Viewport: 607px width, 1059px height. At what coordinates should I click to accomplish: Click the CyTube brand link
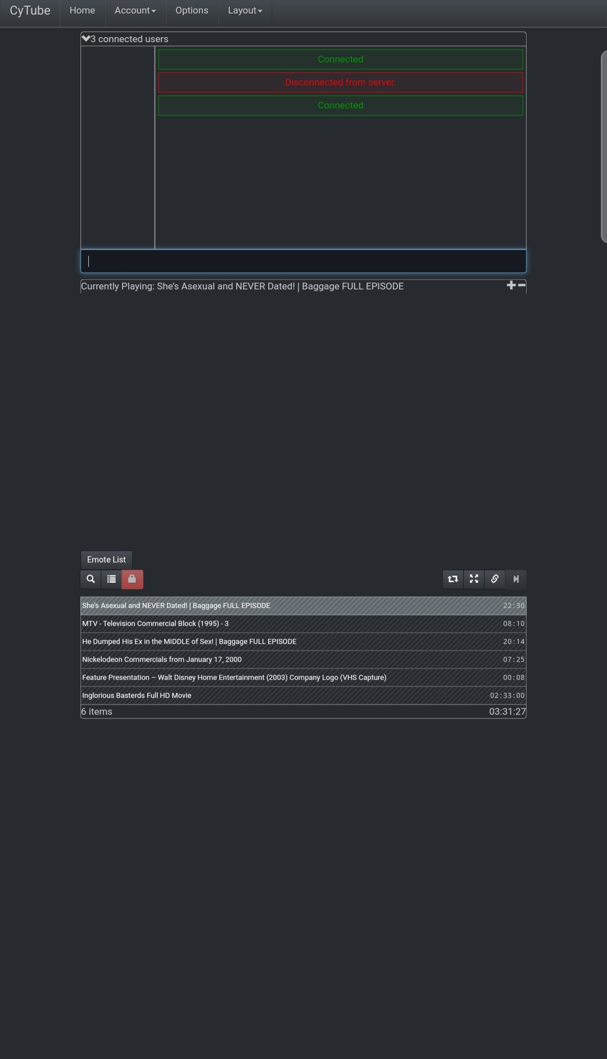point(30,11)
